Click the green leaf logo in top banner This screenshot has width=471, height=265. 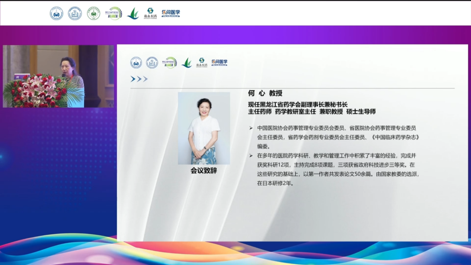133,14
